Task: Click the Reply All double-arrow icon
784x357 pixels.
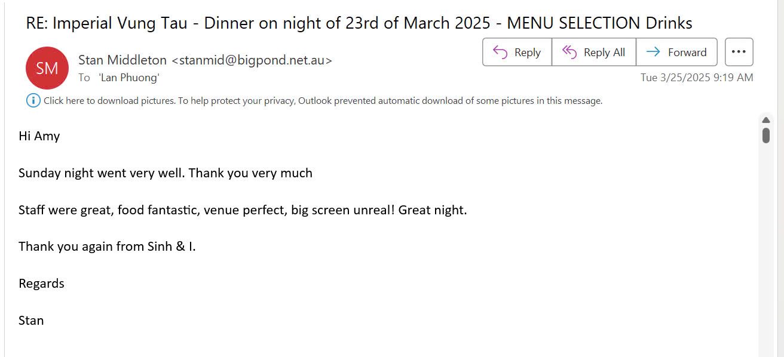Action: [x=569, y=53]
